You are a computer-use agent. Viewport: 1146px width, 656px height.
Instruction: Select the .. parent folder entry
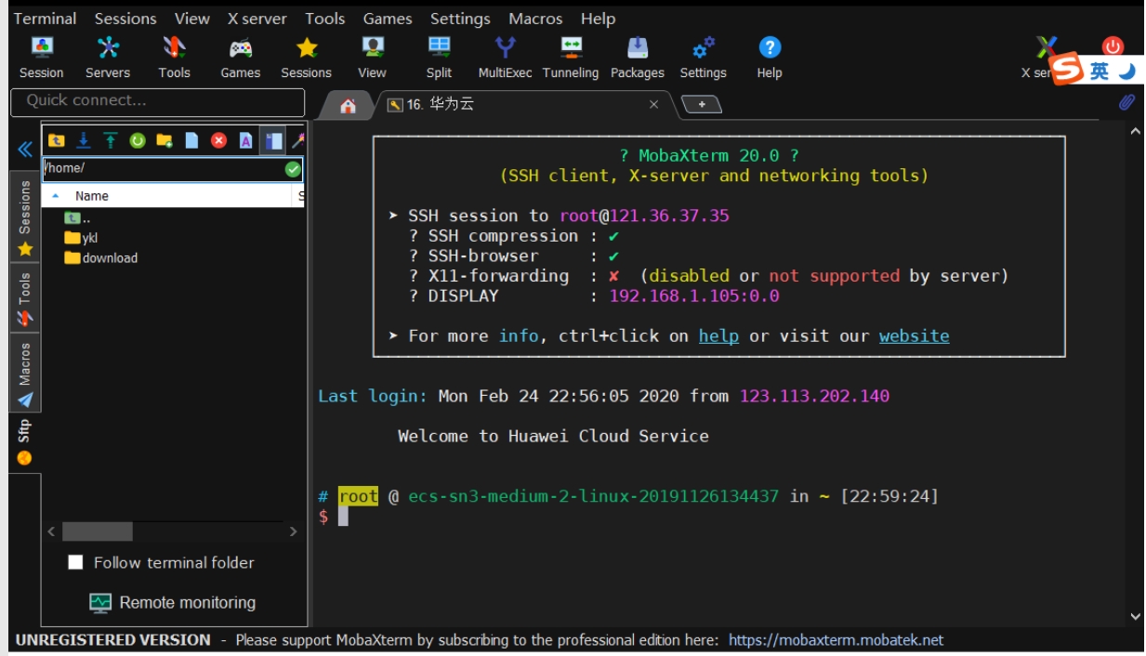pos(77,217)
